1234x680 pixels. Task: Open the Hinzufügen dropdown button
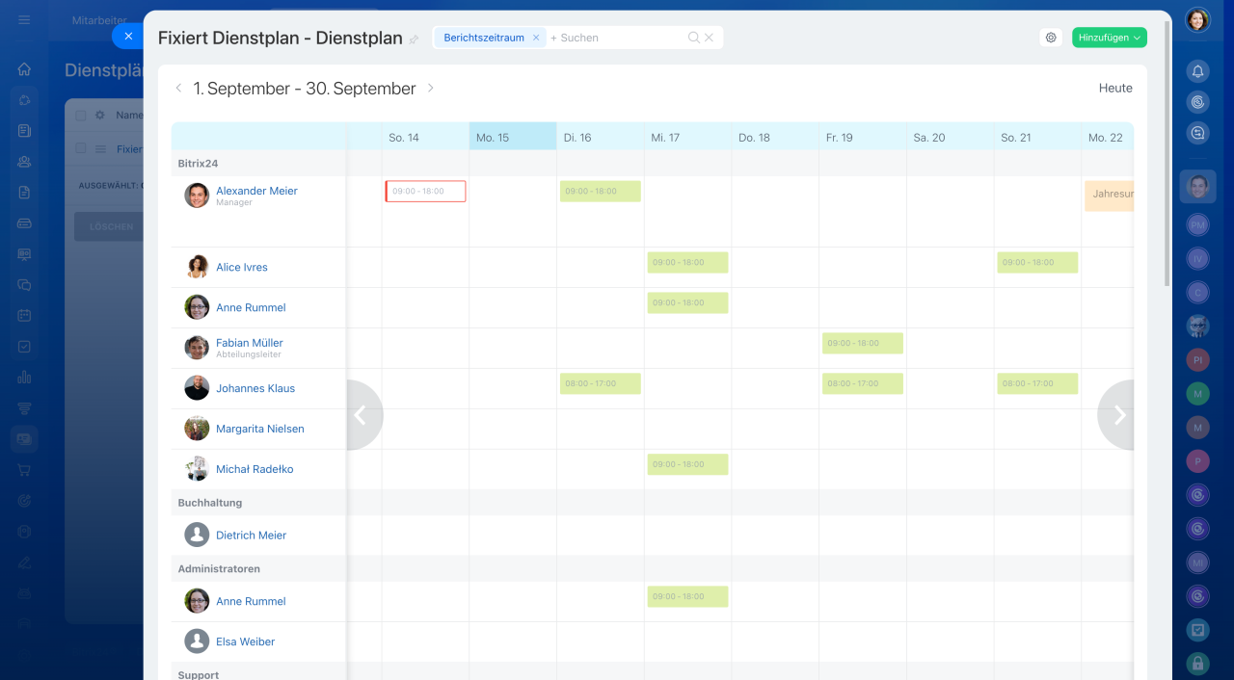(x=1109, y=38)
